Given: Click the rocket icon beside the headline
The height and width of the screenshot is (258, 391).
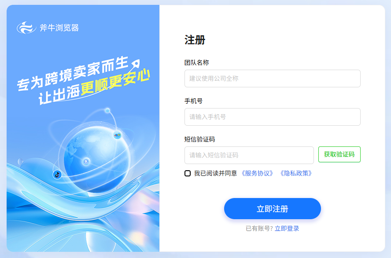Looking at the screenshot, I should click(135, 64).
